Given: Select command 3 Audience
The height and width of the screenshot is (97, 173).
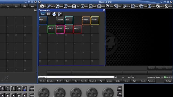Looking at the screenshot, I should pyautogui.click(x=60, y=20).
